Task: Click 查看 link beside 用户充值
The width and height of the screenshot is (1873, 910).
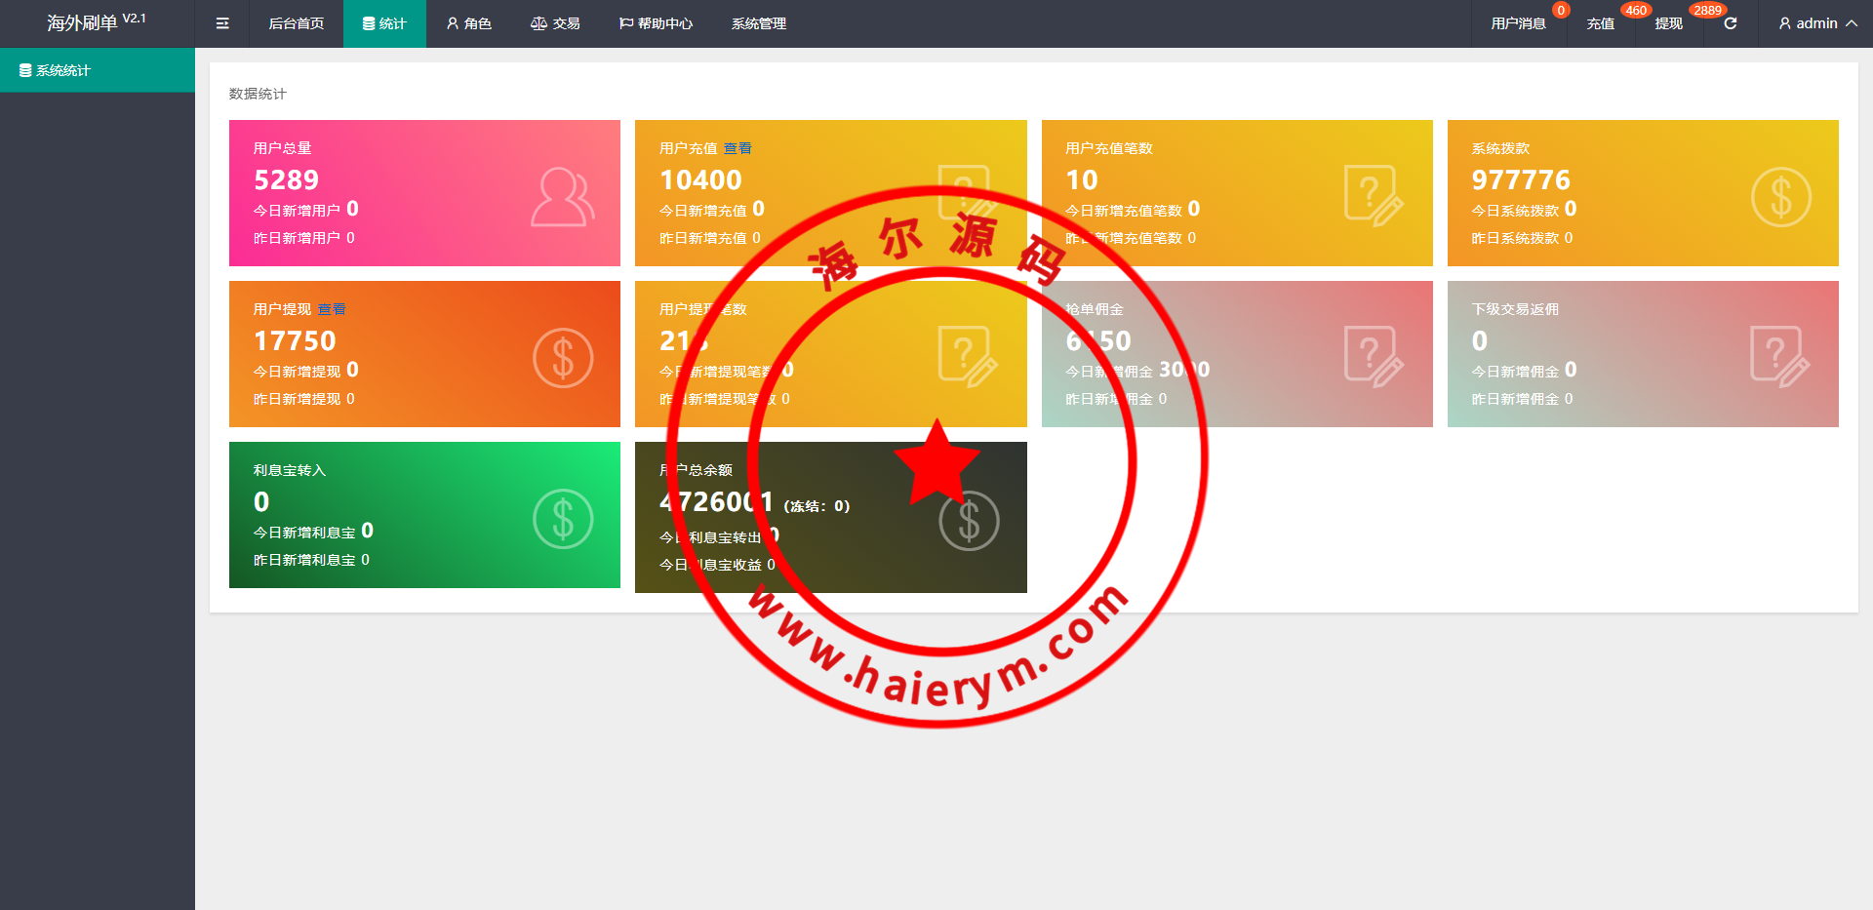Action: pos(737,148)
